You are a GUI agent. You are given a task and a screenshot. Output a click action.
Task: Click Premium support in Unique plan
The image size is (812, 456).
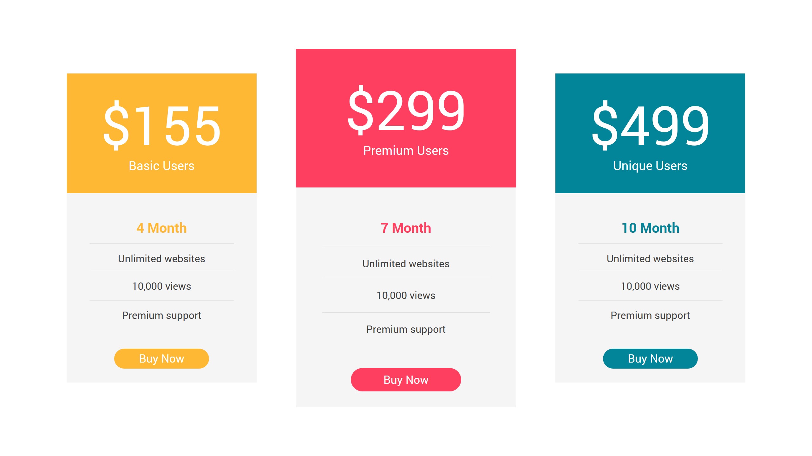coord(650,315)
